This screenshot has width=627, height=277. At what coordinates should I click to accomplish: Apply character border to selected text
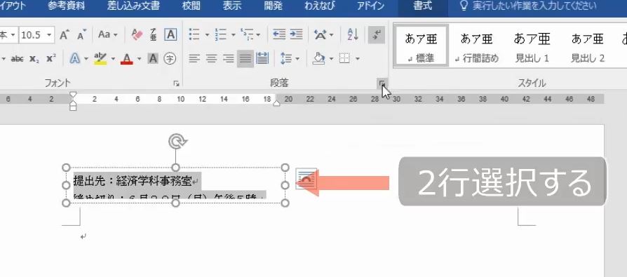(170, 35)
